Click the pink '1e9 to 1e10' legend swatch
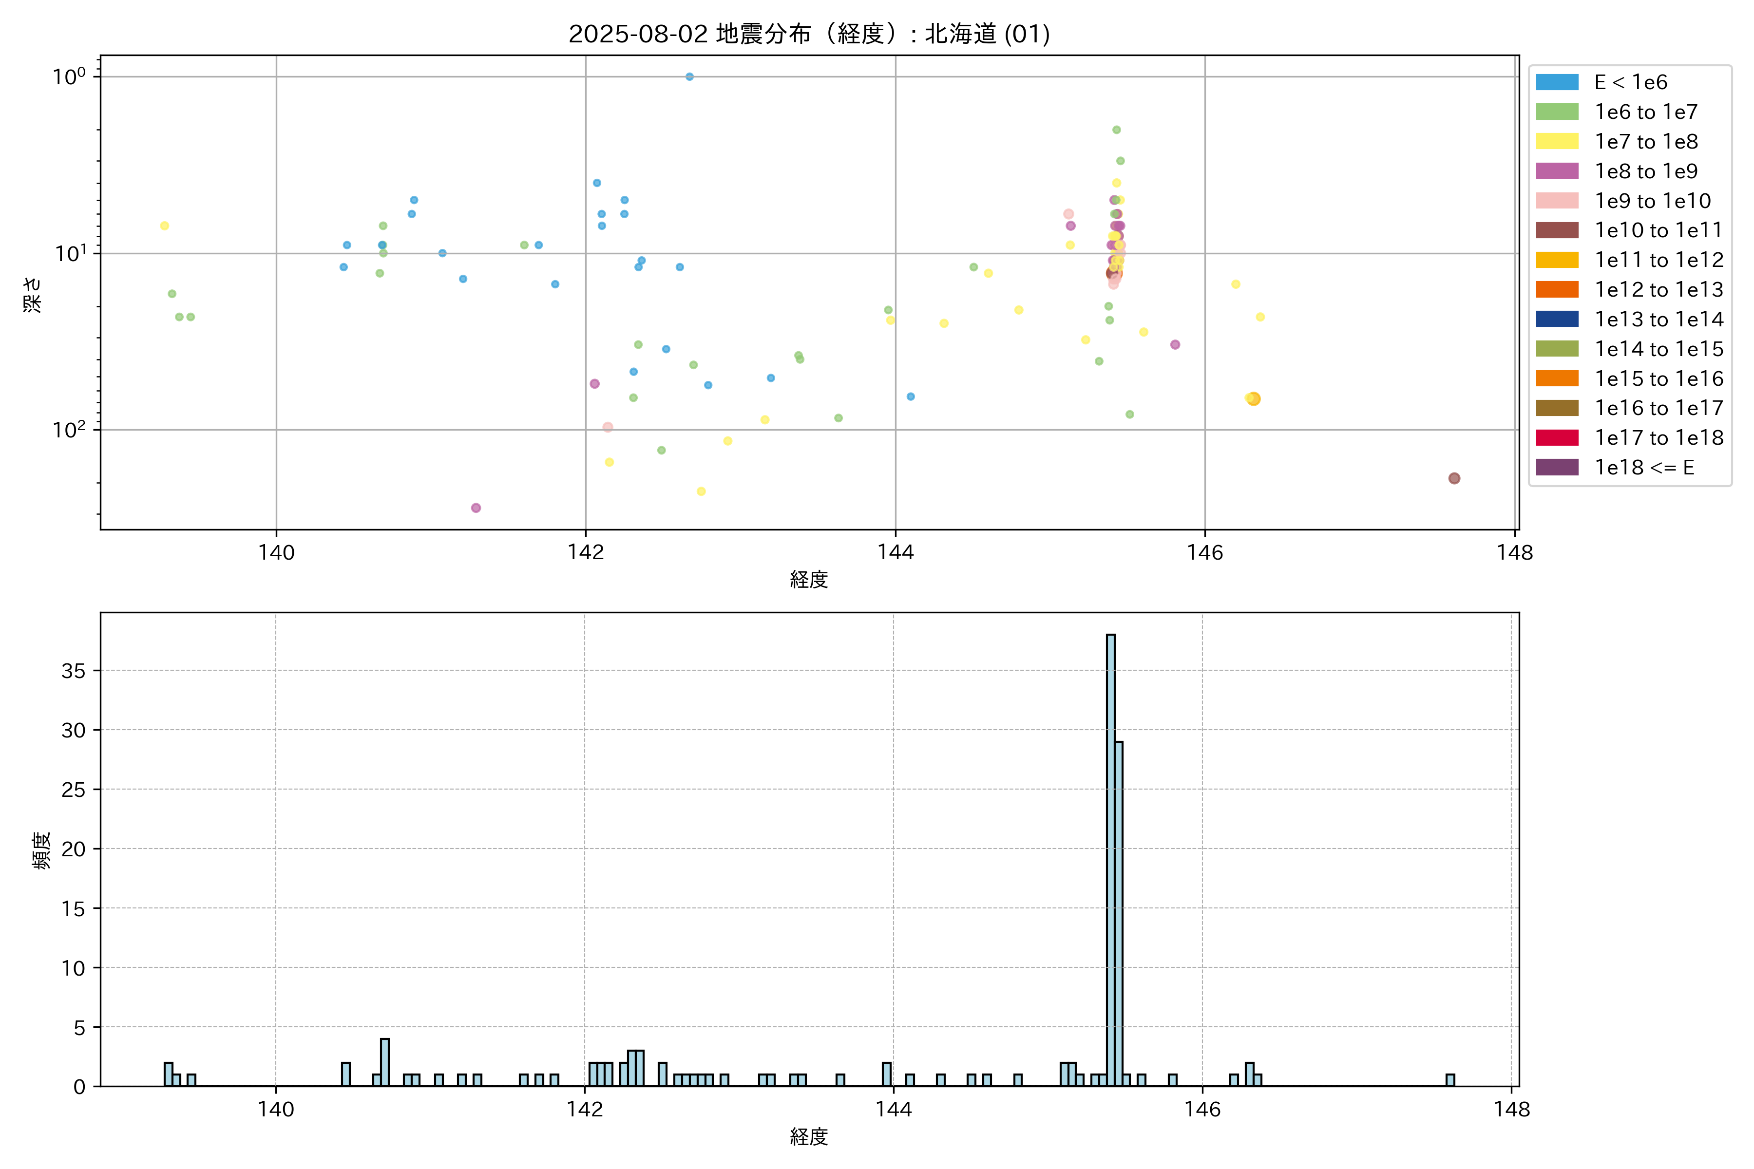This screenshot has width=1754, height=1169. [1557, 201]
